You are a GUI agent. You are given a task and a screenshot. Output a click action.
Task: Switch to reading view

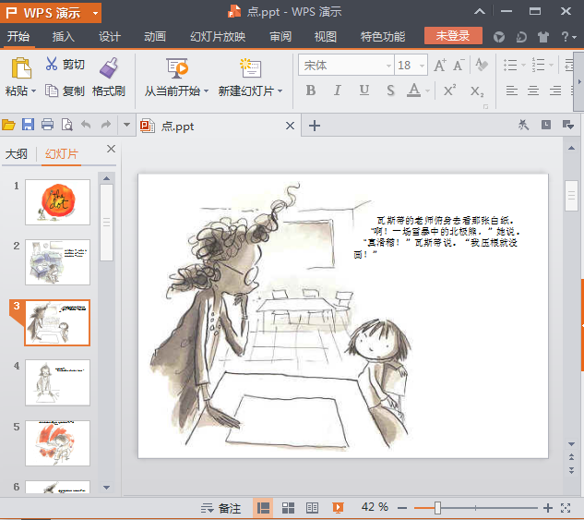click(312, 508)
